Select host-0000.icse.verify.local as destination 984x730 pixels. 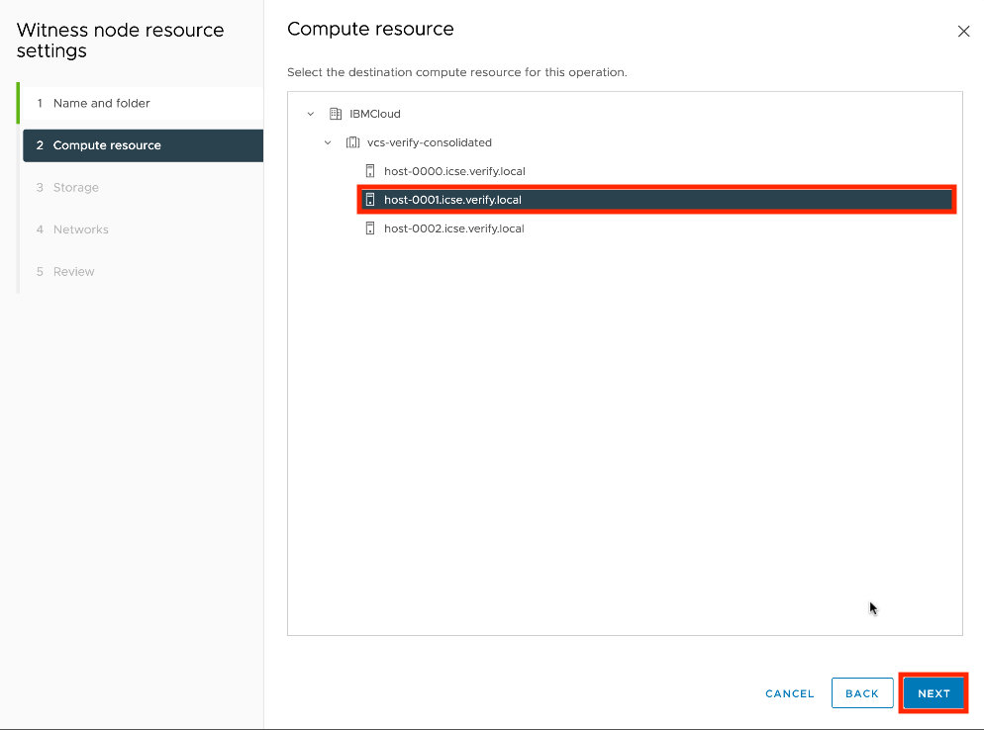[x=454, y=171]
